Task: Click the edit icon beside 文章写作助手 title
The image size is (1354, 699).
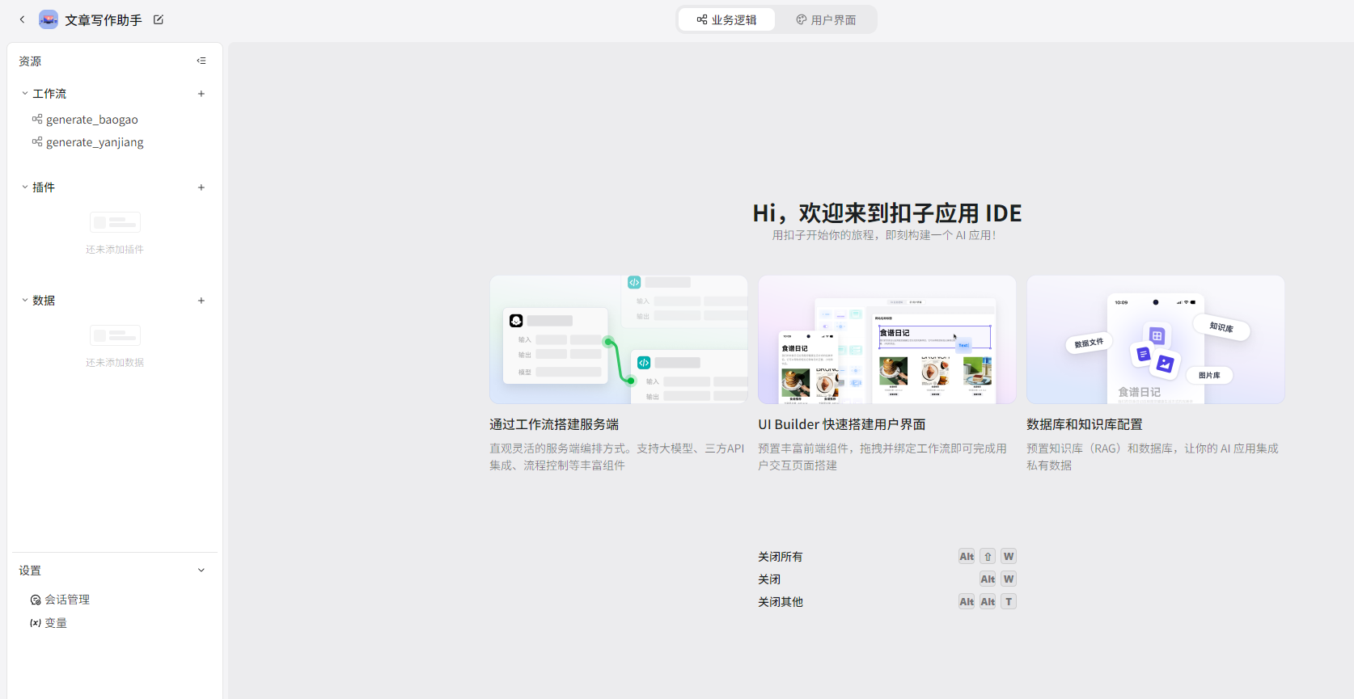Action: 159,19
